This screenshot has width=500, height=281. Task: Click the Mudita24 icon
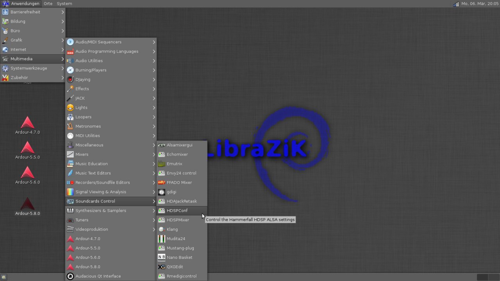(x=161, y=238)
